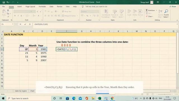Expand the formula bar
The image size is (179, 101).
point(177,24)
